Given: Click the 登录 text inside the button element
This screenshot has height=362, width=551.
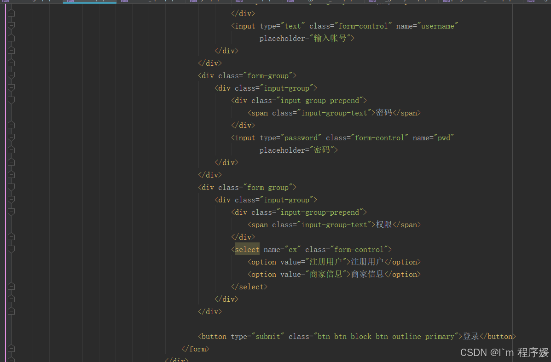Looking at the screenshot, I should tap(471, 336).
